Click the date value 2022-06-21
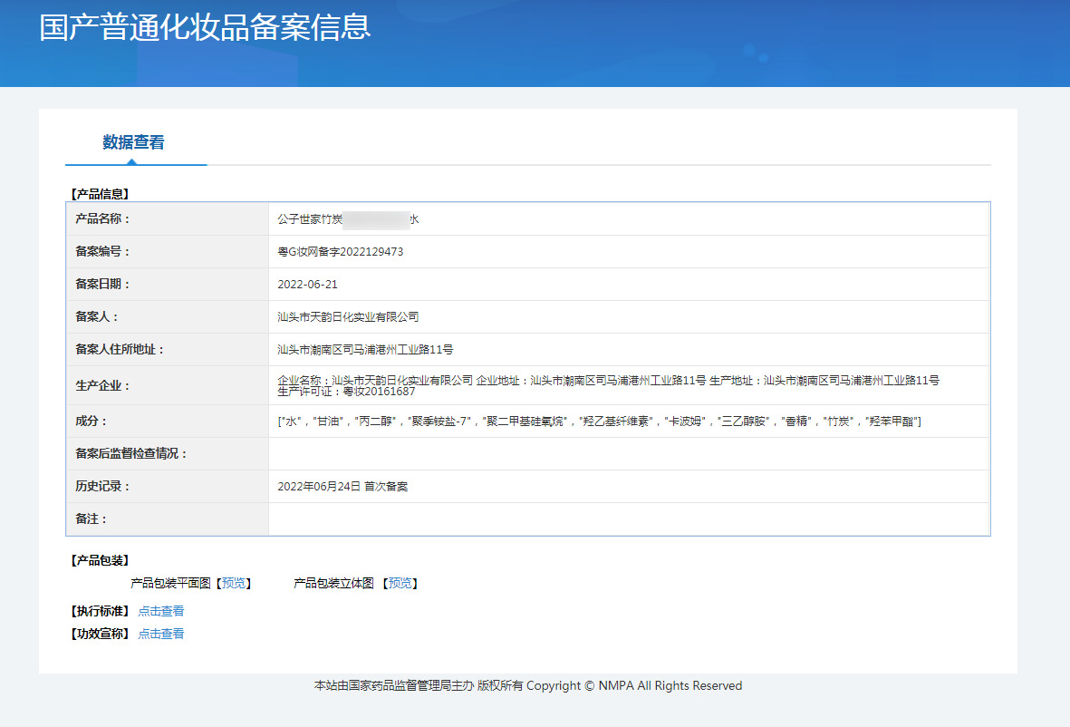Screen dimensions: 1070x727 (308, 284)
